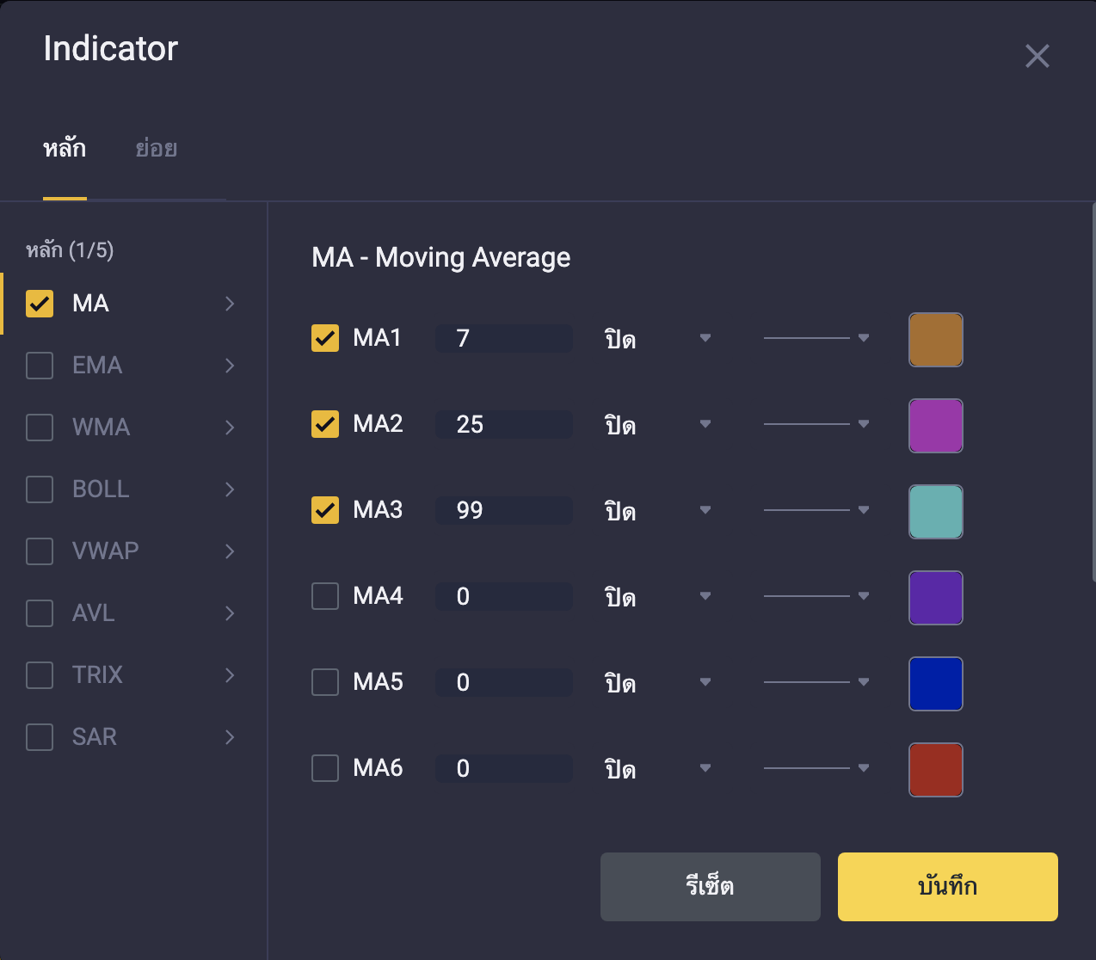Open the MA3 teal color swatch

(x=935, y=512)
